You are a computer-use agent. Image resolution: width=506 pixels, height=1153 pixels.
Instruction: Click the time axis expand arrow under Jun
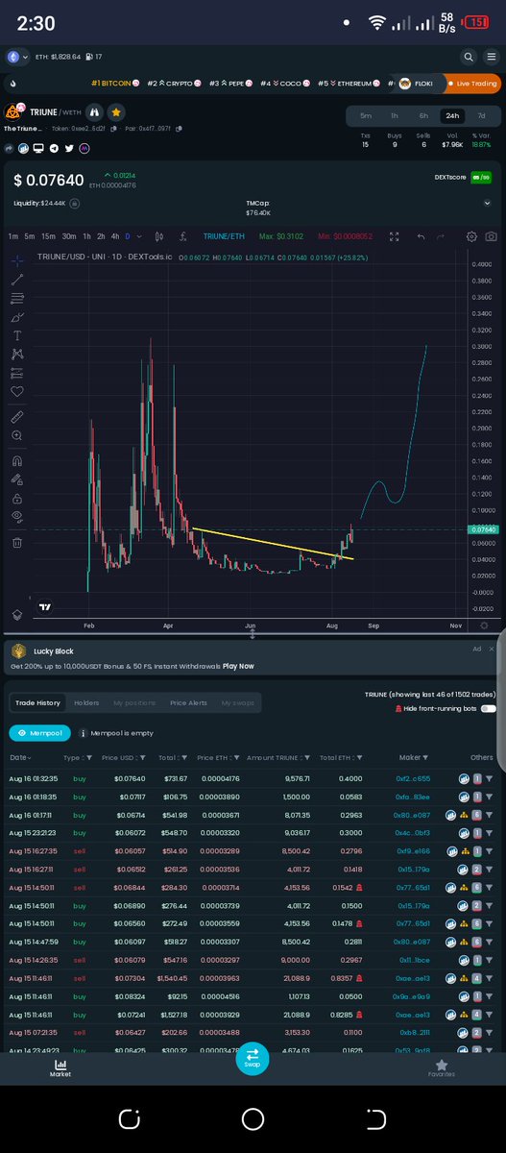(x=252, y=633)
